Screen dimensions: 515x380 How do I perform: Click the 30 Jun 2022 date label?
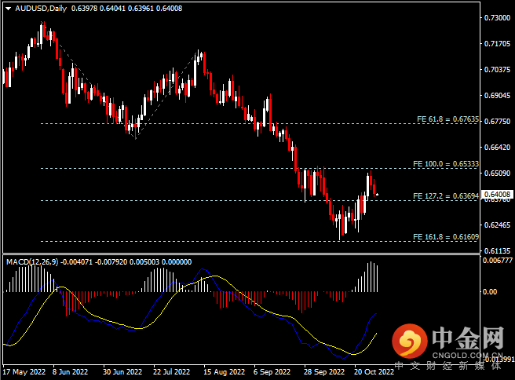tap(122, 372)
